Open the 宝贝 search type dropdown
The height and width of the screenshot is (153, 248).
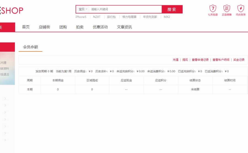click(83, 9)
